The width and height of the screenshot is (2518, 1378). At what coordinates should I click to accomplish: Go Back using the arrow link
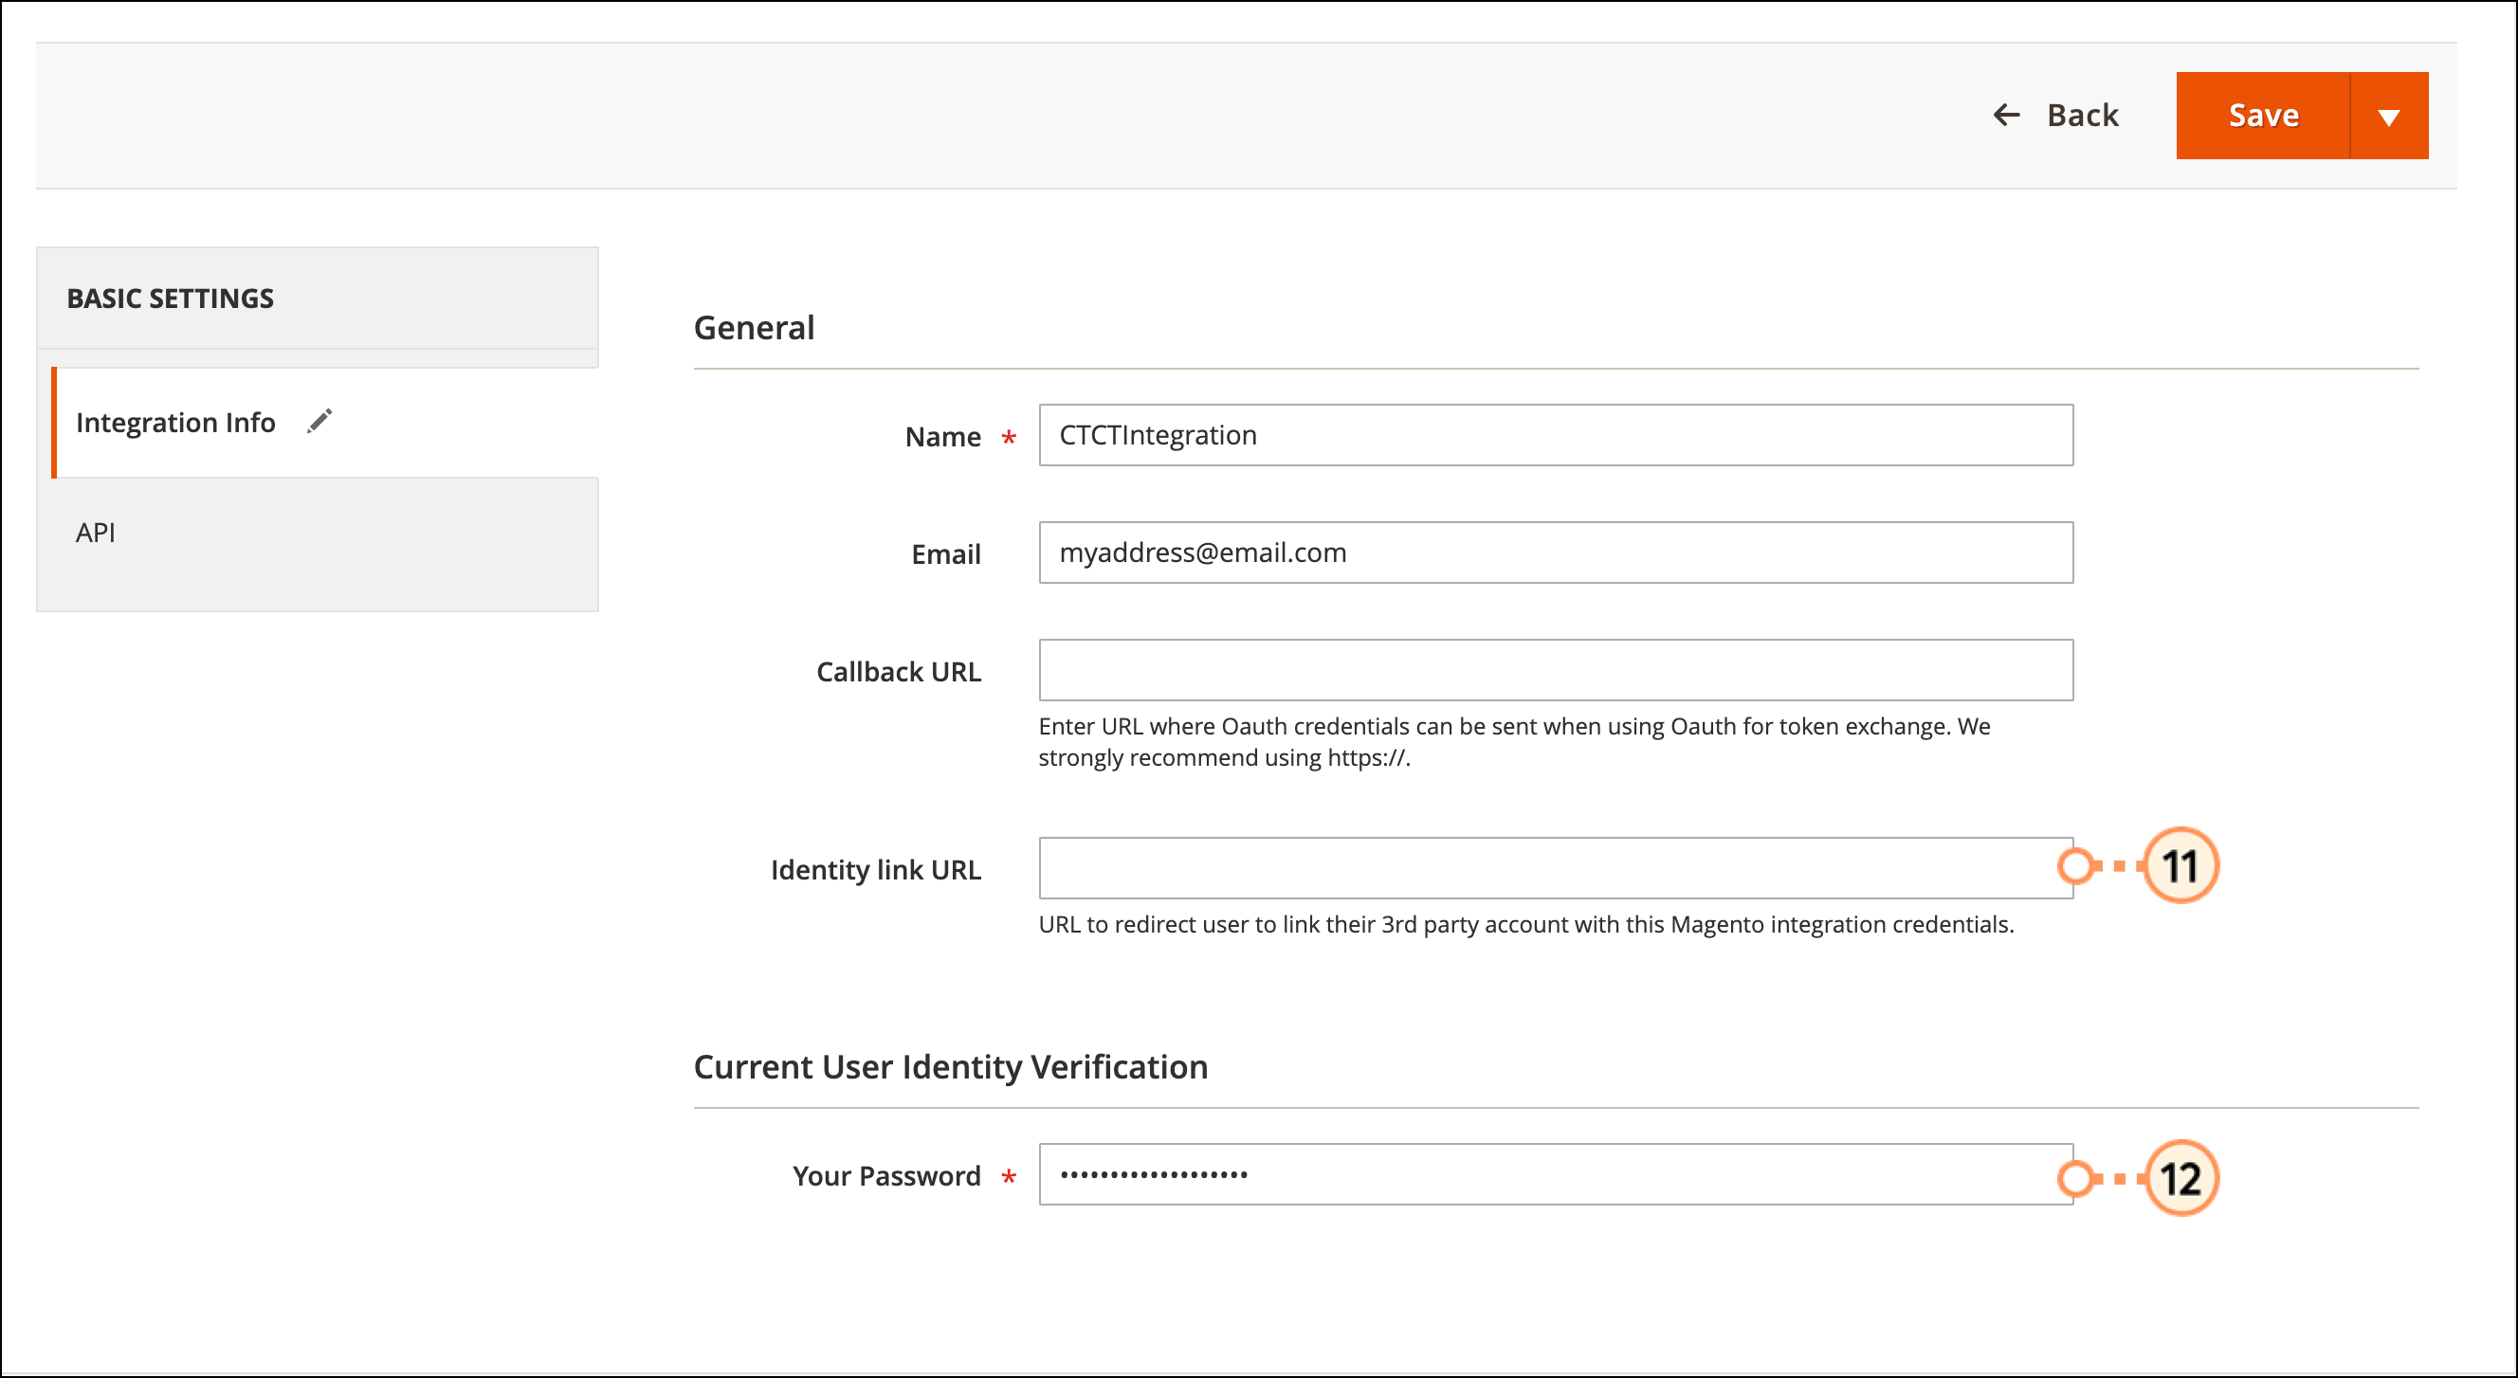pos(2055,116)
